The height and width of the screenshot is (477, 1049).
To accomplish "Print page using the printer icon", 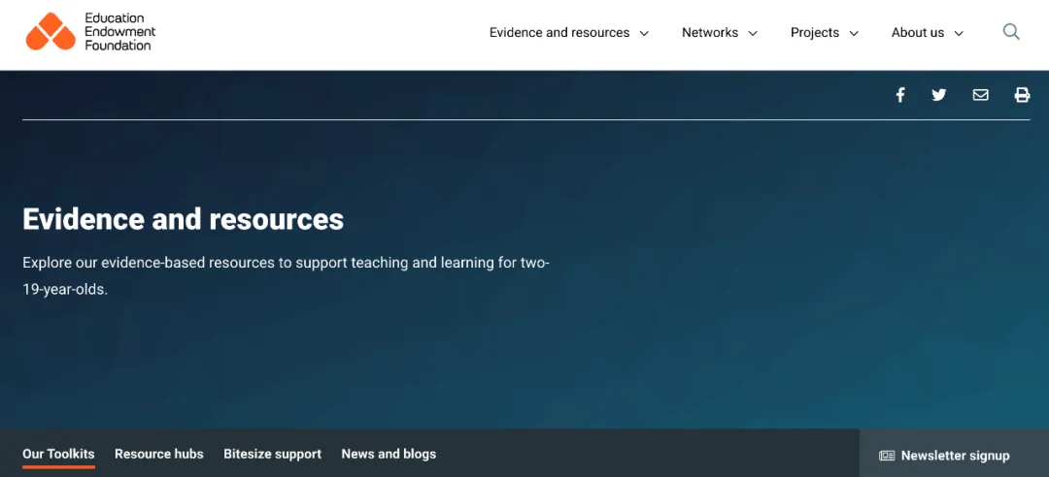I will (x=1022, y=95).
